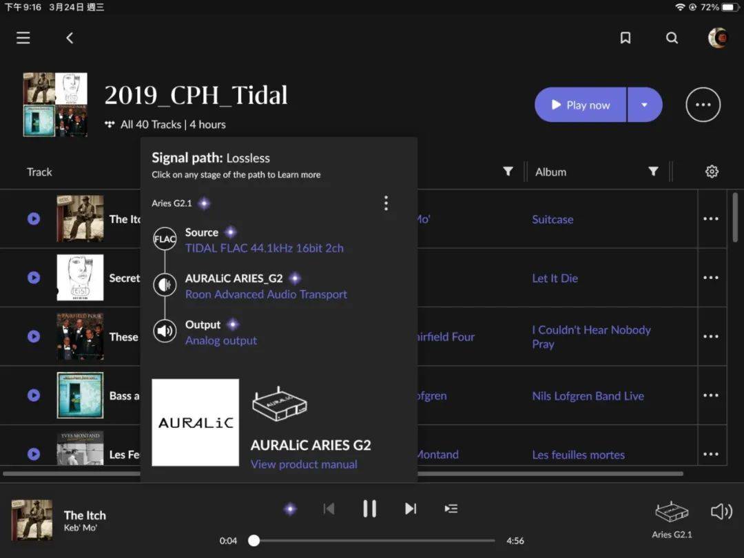
Task: Skip to the next track
Action: point(411,508)
